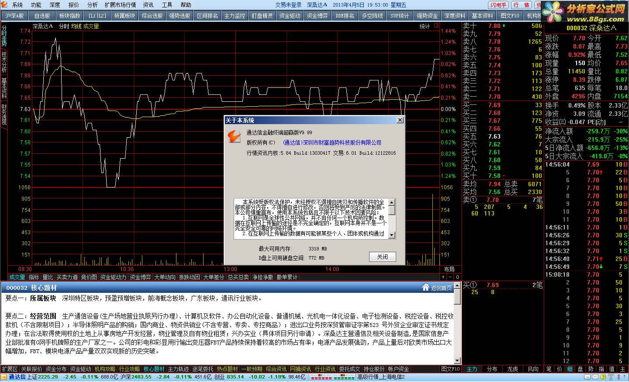Open 机构攻略 bottom tab
Viewport: 629px width, 382px height.
tap(105, 369)
